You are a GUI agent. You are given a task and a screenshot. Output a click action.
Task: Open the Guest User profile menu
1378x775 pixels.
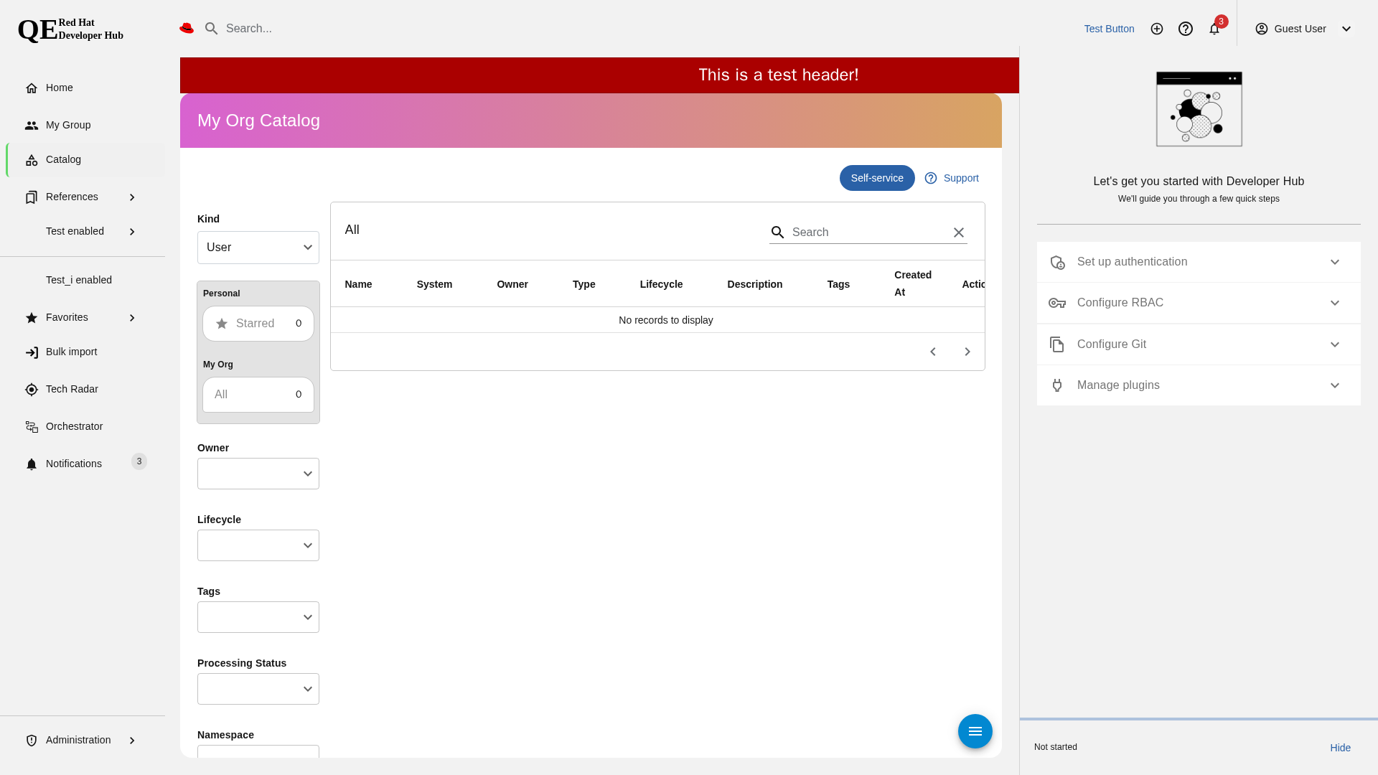(1303, 29)
